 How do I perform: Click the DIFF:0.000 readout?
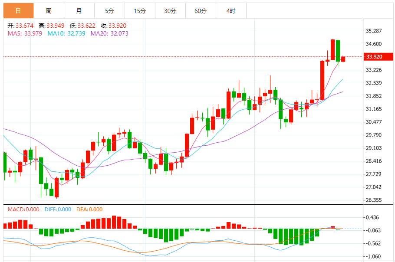58,210
